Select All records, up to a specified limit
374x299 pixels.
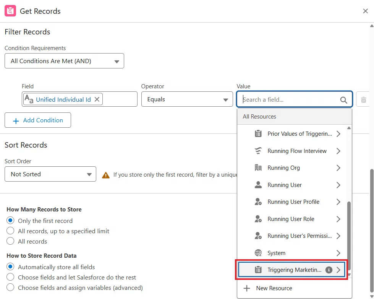pyautogui.click(x=10, y=231)
